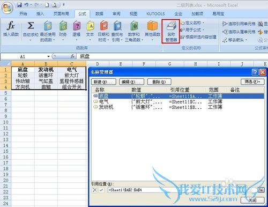
Task: Open the KUTOOLS tab
Action: [155, 14]
